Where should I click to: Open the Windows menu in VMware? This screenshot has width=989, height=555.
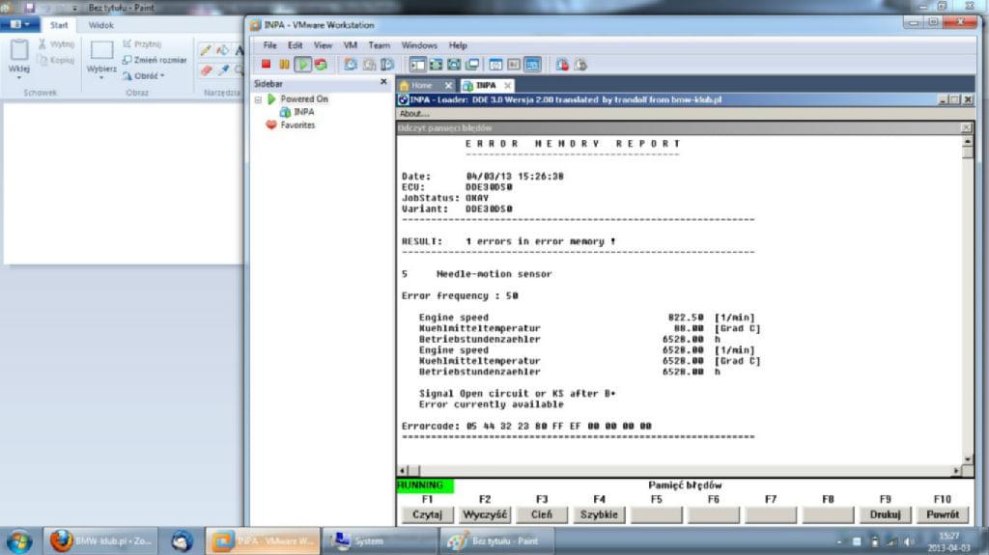coord(419,45)
